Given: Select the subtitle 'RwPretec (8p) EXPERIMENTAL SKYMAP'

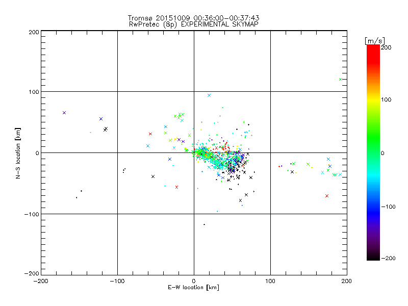Looking at the screenshot, I should (194, 24).
